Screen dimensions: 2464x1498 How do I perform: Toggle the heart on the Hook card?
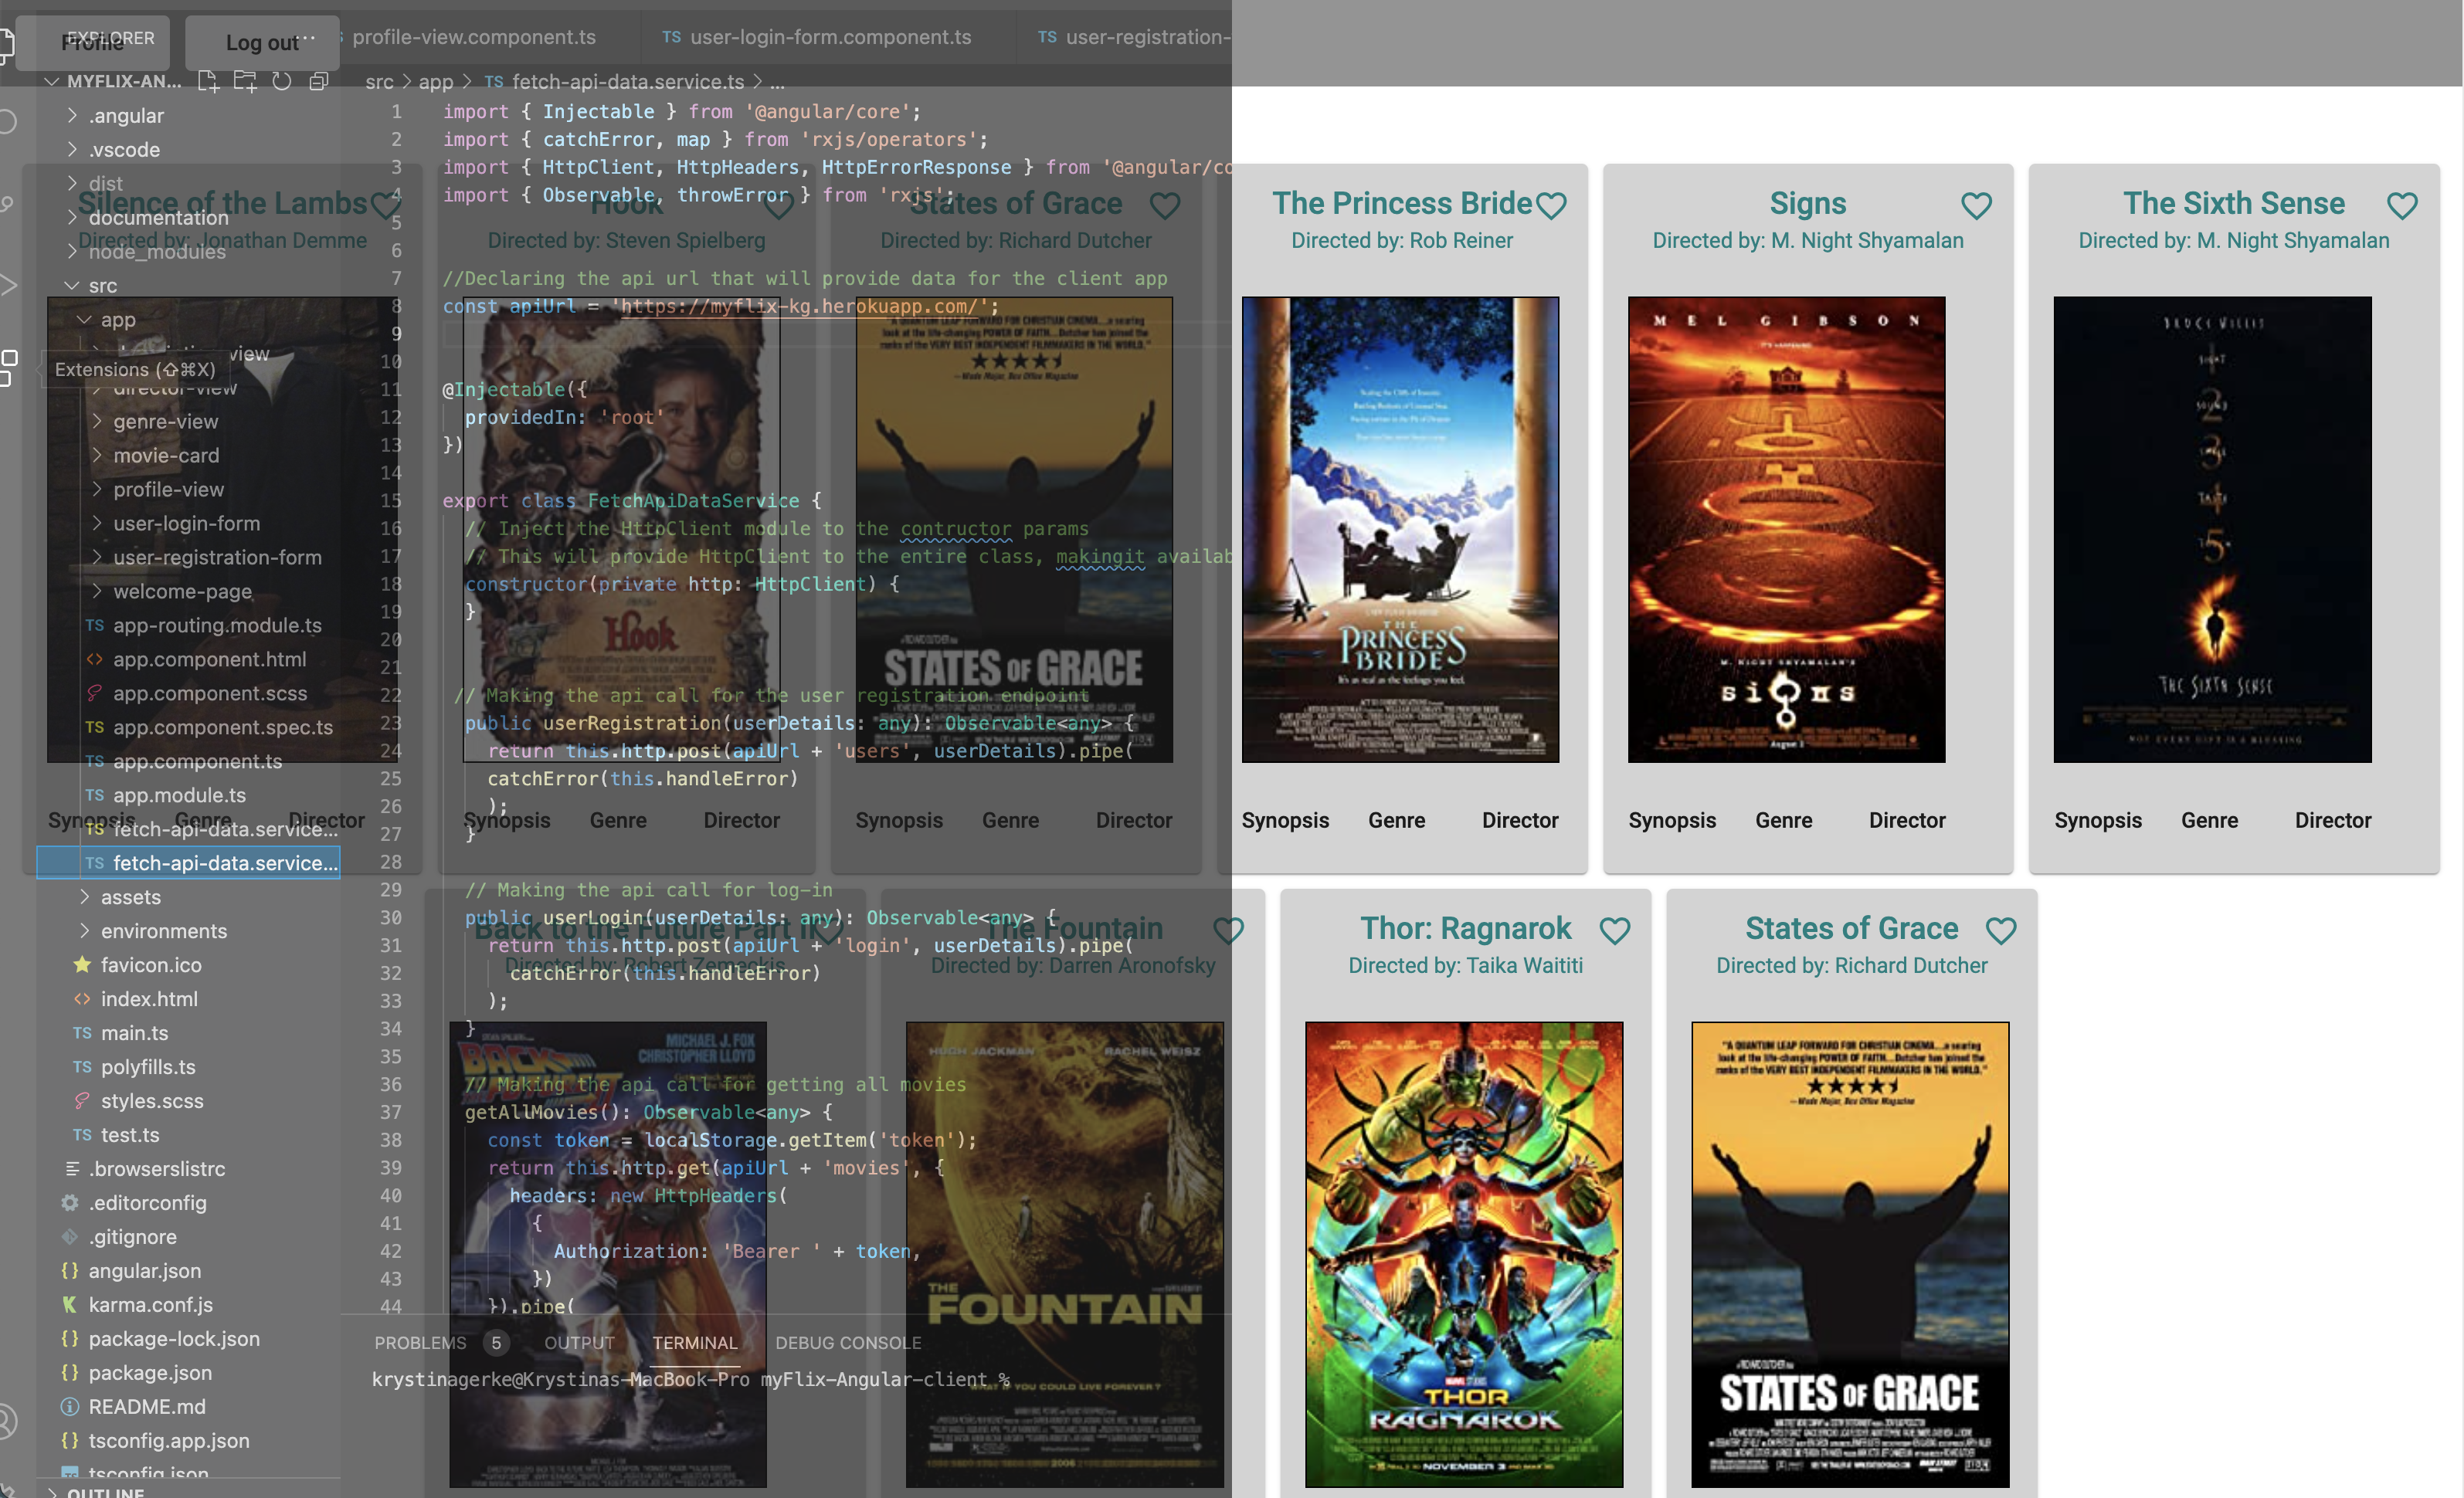pyautogui.click(x=778, y=205)
